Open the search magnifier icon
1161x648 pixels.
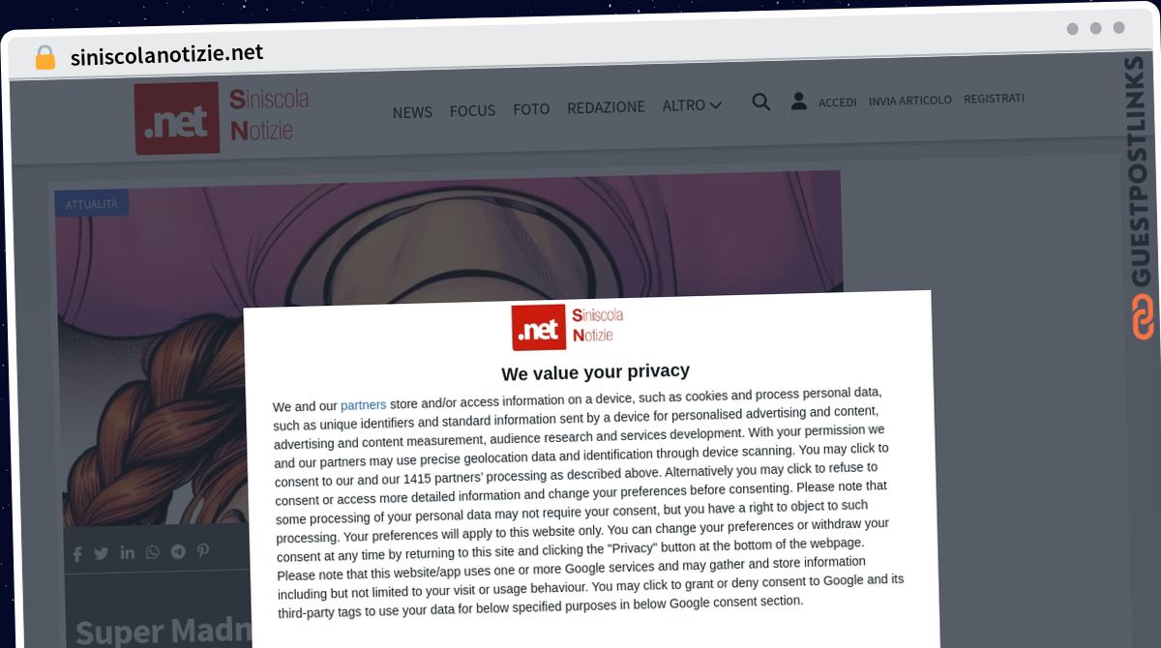click(761, 102)
